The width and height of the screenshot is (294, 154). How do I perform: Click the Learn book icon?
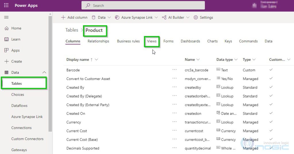[x=6, y=39]
